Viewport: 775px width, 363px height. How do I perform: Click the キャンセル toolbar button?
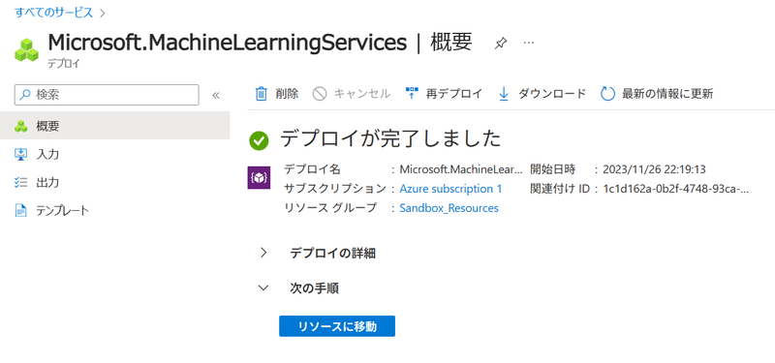click(352, 93)
